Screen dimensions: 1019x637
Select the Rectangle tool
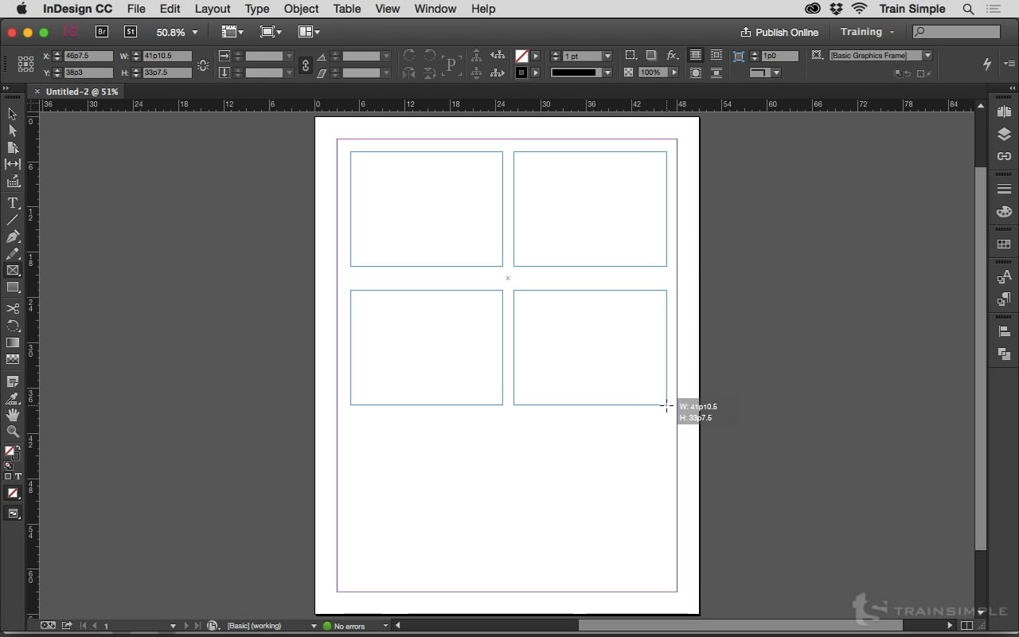click(x=13, y=287)
